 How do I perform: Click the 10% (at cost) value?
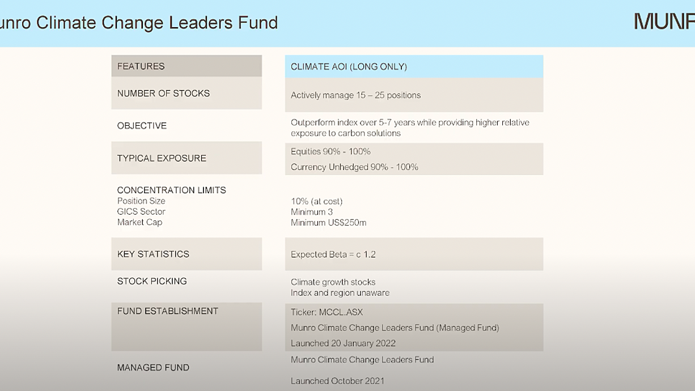pos(316,201)
